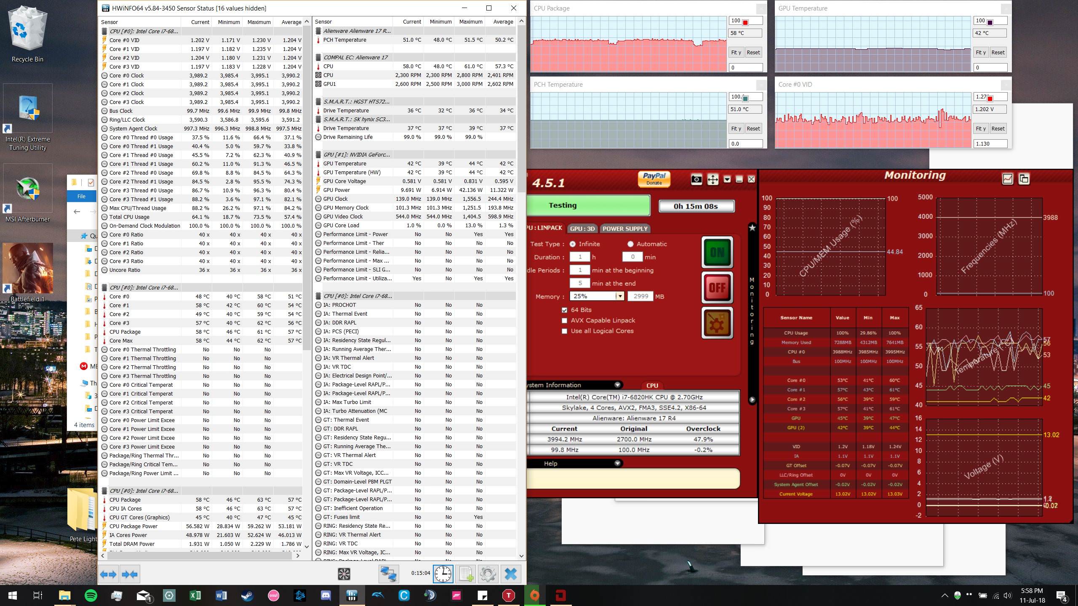Click Reset in PCH Temperature graph
The height and width of the screenshot is (606, 1078).
point(753,129)
